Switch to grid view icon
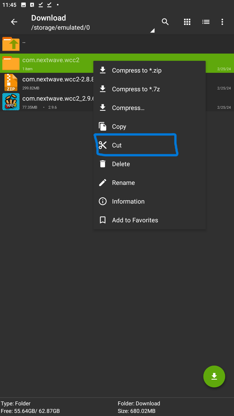 [x=187, y=22]
